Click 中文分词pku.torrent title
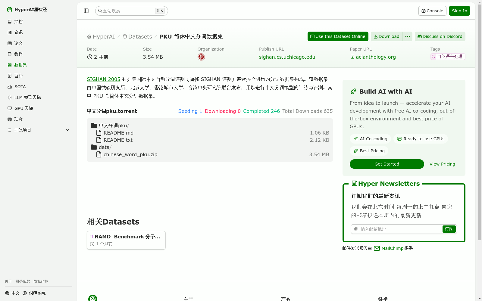Screen dimensions: 482x301 (112, 111)
